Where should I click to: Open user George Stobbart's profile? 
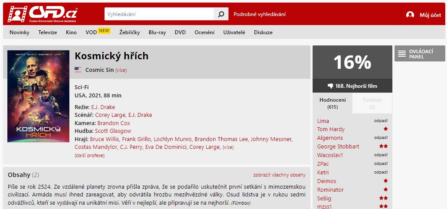[338, 146]
